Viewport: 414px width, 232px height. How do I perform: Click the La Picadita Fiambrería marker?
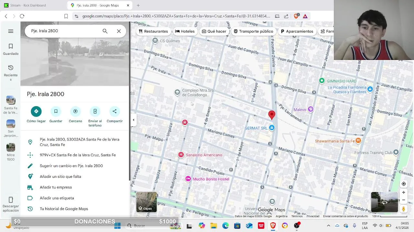370,89
